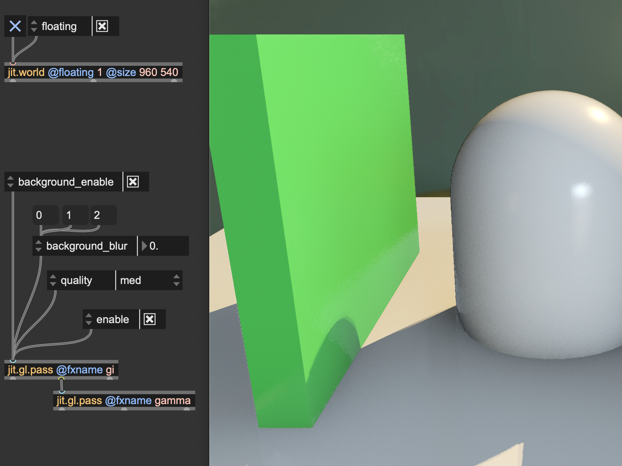Open the quality attribute name menu

point(53,280)
